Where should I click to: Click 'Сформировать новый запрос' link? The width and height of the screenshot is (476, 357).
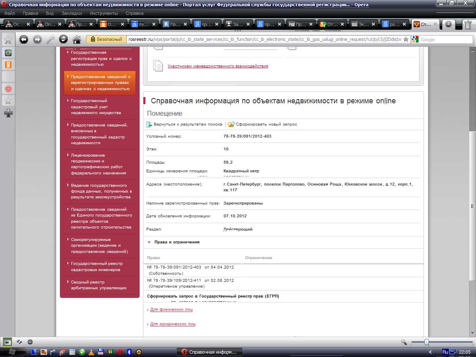(266, 124)
